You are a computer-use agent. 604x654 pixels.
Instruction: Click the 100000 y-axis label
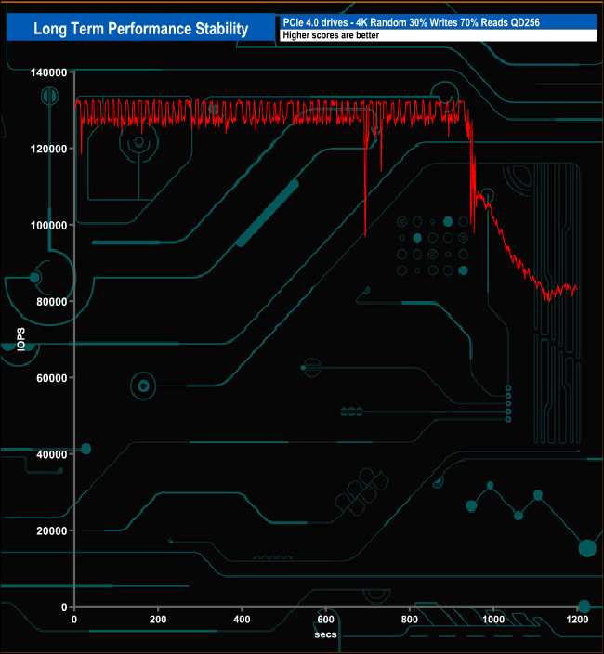(49, 225)
